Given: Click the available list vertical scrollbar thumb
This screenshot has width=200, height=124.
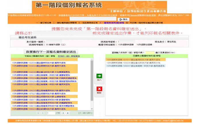Looking at the screenshot, I should tap(92, 81).
